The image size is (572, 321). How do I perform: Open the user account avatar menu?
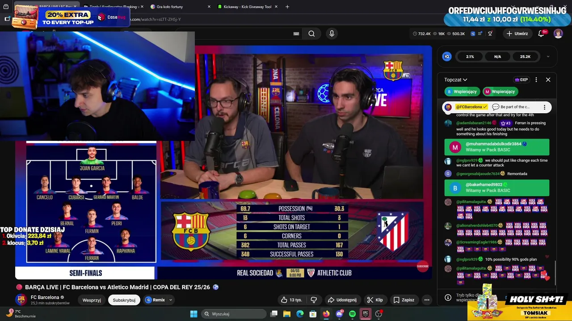pos(558,33)
